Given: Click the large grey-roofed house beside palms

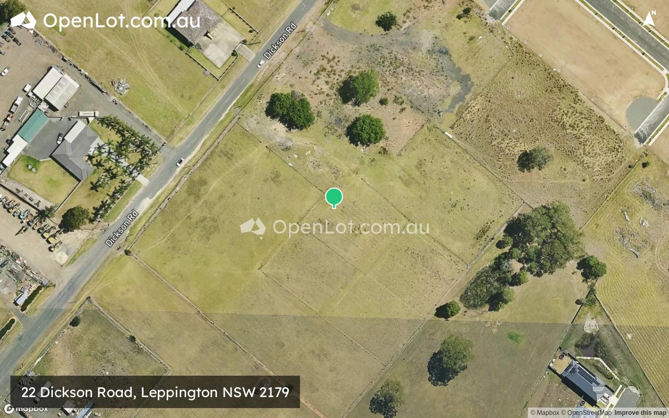Looking at the screenshot, I should [x=76, y=149].
